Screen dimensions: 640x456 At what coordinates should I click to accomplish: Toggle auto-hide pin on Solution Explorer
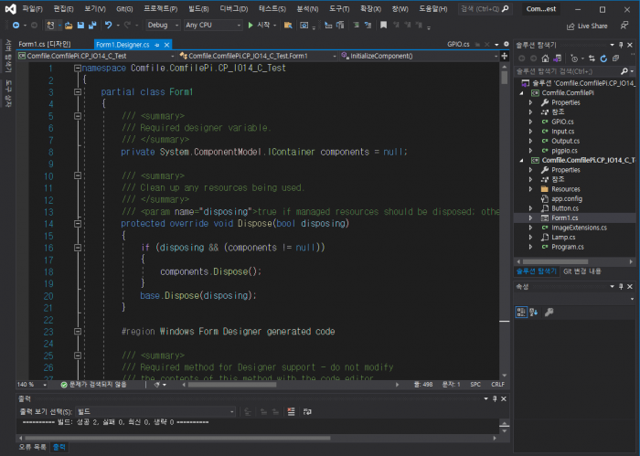622,44
